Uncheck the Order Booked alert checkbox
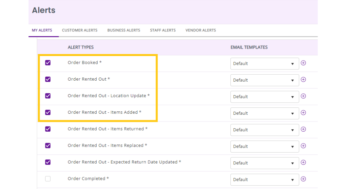 click(x=48, y=63)
